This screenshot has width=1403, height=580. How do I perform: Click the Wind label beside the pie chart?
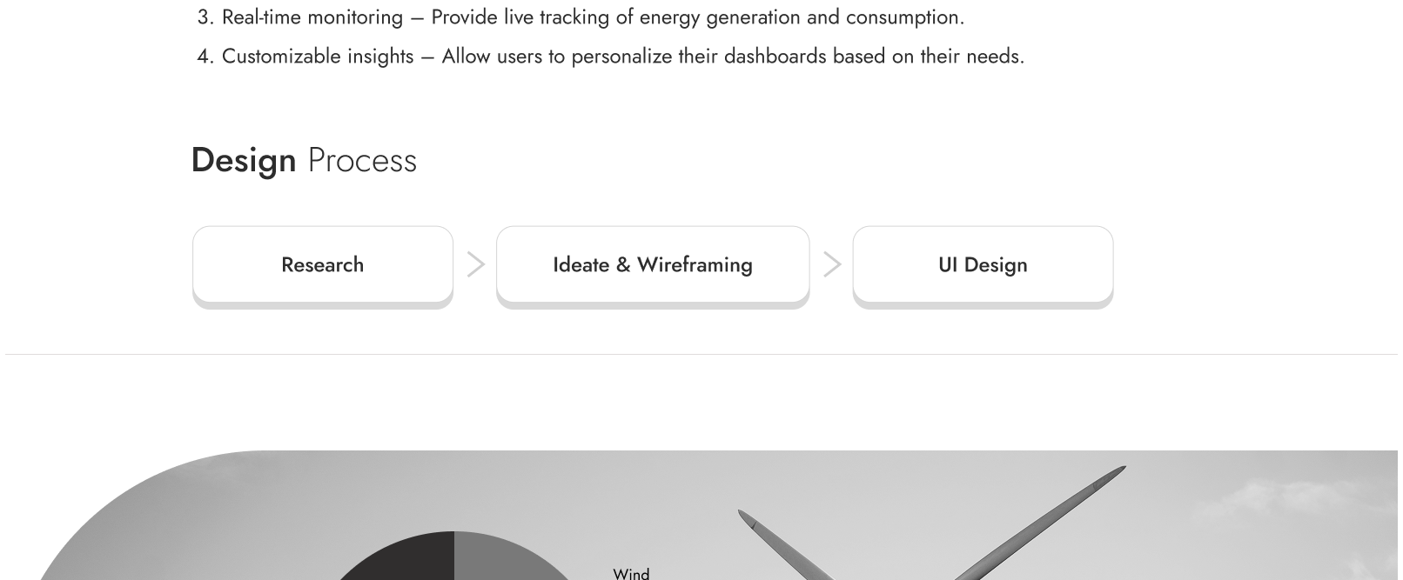click(x=631, y=573)
